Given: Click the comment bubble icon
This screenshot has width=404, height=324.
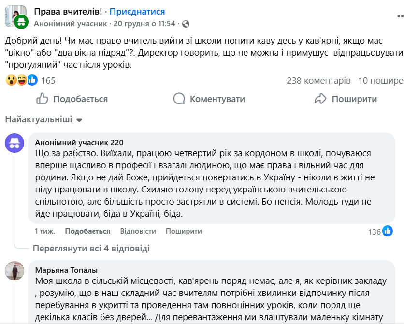Looking at the screenshot, I should [x=179, y=99].
